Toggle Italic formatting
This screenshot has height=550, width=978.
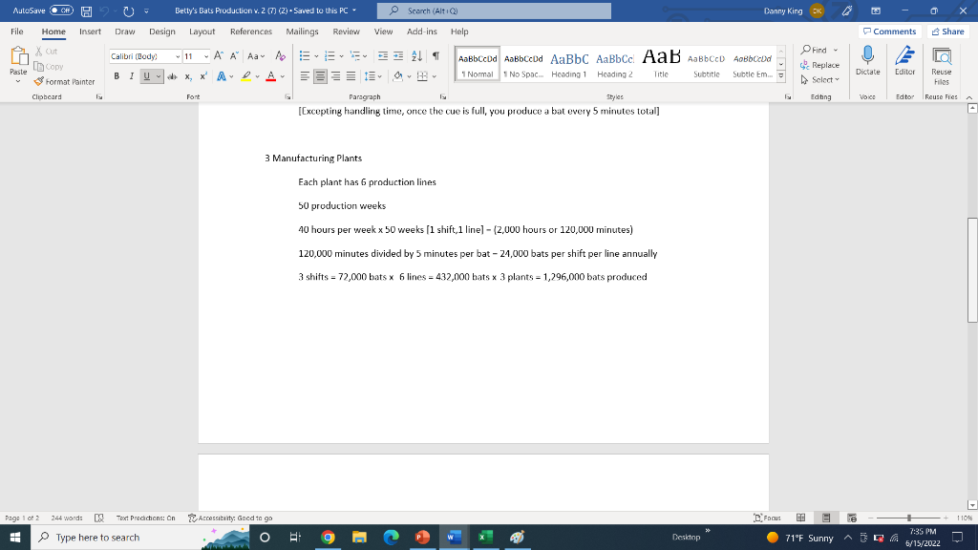point(131,76)
